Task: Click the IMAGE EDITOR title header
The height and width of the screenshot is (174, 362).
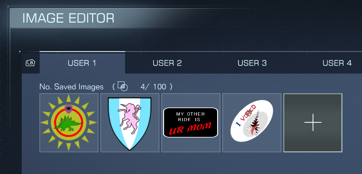Action: 68,18
